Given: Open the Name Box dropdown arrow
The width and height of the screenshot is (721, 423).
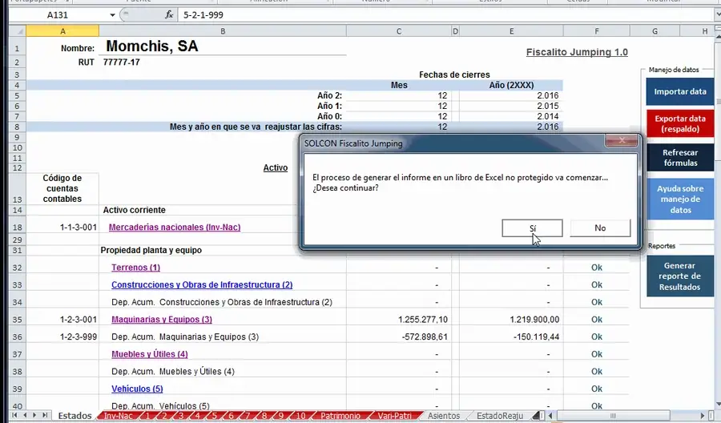Looking at the screenshot, I should 112,15.
